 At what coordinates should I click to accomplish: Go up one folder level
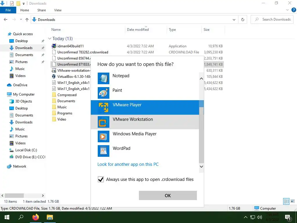(x=27, y=19)
